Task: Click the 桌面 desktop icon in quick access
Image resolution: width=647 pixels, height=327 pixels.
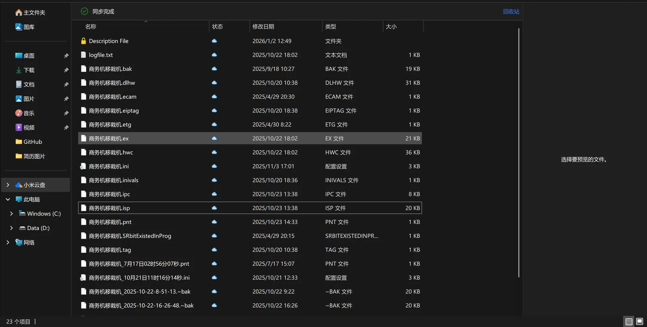Action: pos(19,56)
